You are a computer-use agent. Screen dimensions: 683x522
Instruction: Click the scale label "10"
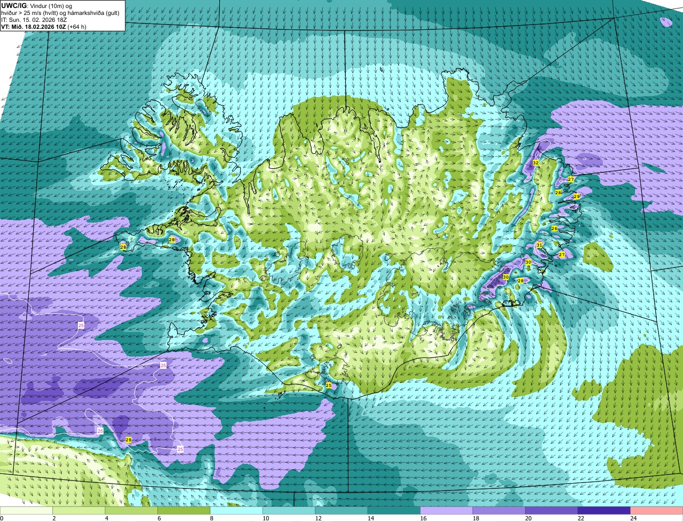pyautogui.click(x=266, y=518)
